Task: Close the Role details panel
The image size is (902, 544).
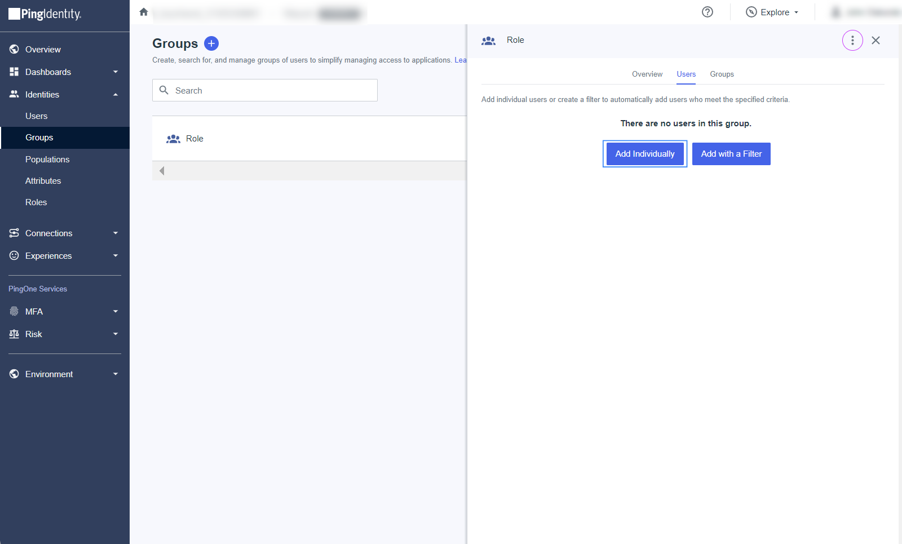Action: click(x=876, y=41)
